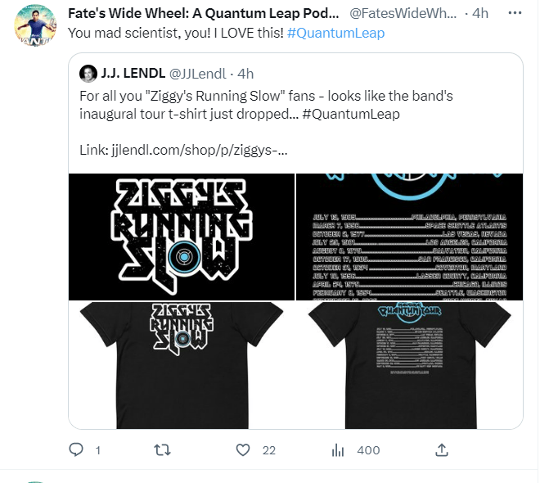This screenshot has height=483, width=540.
Task: Open the t-shirt back Quantum Tour photo
Action: pos(409,365)
